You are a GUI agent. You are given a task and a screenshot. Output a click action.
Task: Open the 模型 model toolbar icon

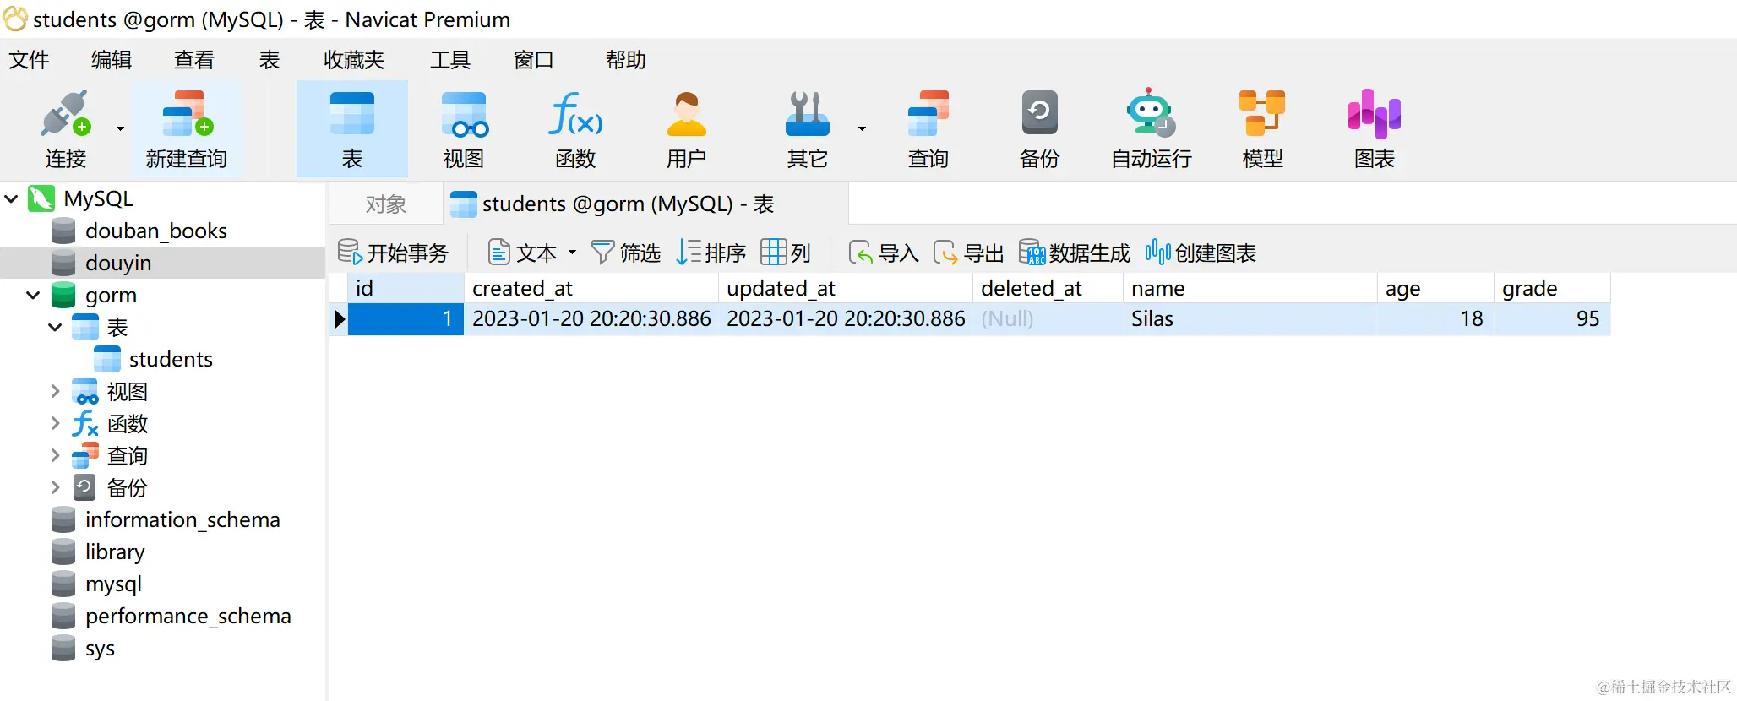pyautogui.click(x=1262, y=128)
